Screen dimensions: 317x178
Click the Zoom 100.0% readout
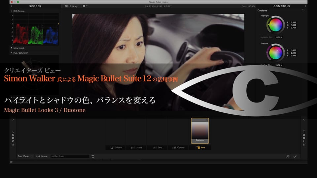248,6
